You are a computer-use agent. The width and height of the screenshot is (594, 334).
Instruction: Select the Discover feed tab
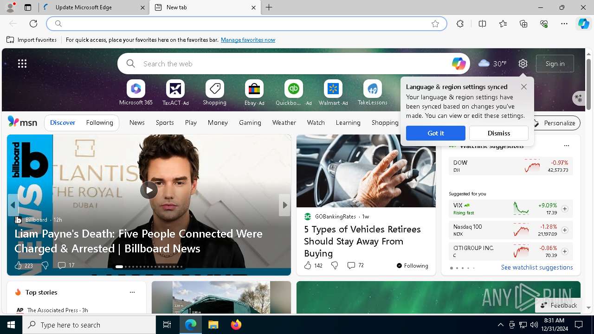[63, 123]
